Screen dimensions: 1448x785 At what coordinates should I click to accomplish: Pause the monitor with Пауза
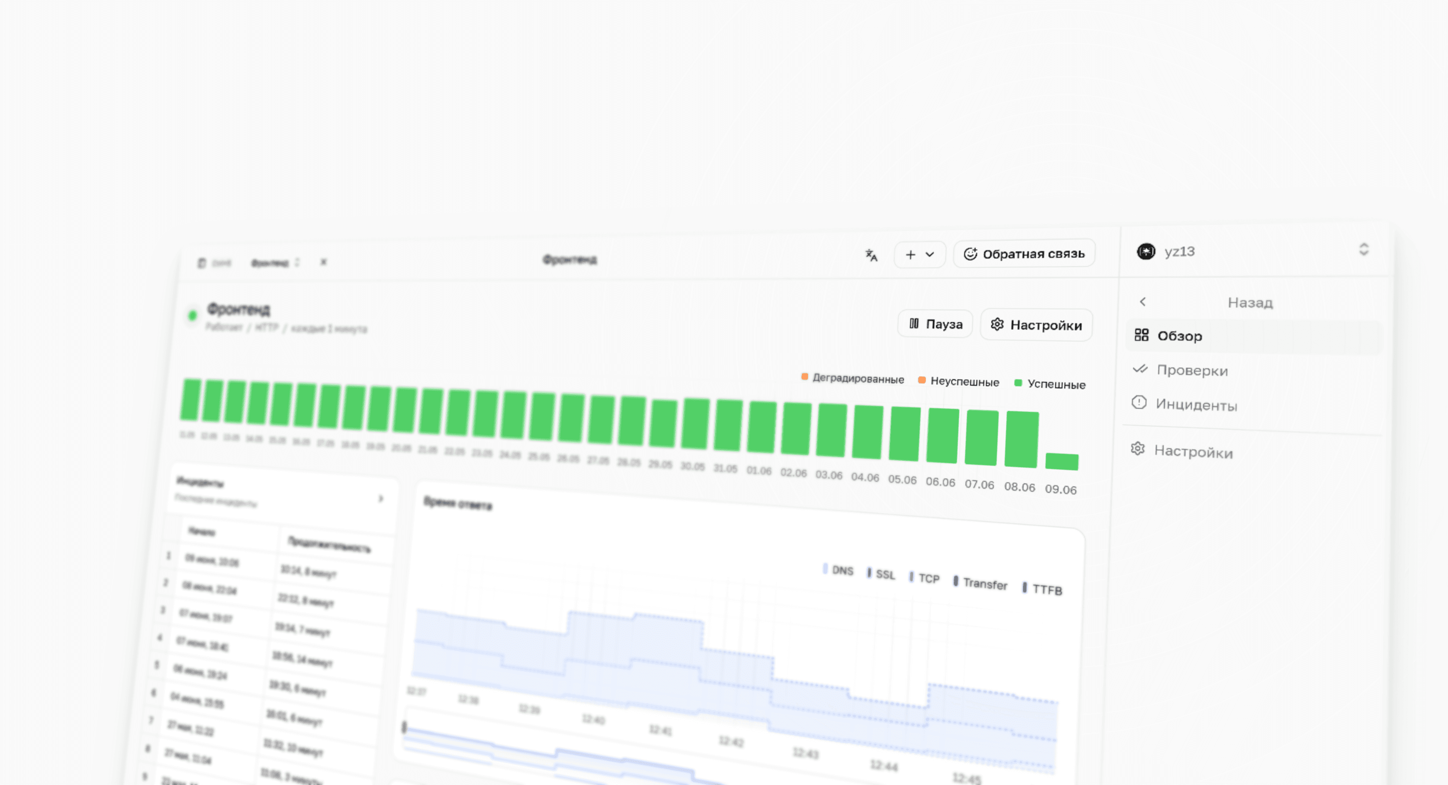(935, 324)
